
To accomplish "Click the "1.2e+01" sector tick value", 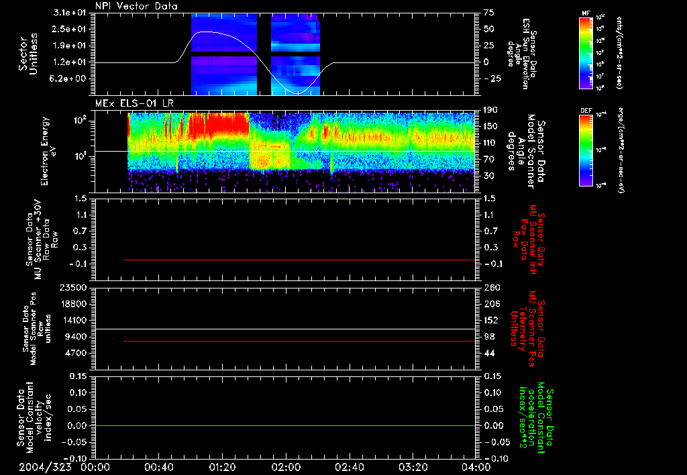I will point(69,62).
